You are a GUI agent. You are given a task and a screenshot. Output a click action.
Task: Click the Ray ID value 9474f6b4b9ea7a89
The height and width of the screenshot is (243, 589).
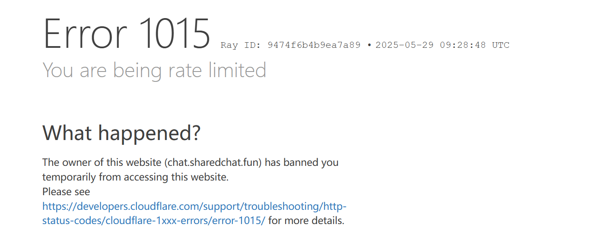[314, 45]
